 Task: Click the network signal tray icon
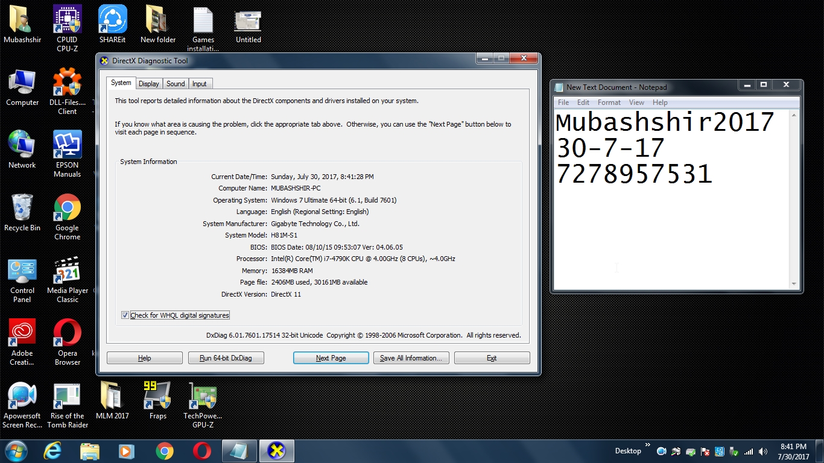749,452
